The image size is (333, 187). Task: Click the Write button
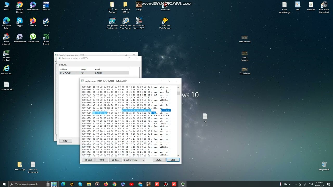tap(102, 160)
